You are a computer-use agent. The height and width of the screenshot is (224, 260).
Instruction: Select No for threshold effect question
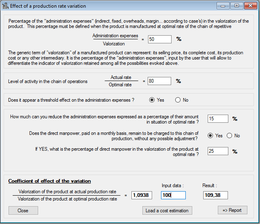[178, 100]
